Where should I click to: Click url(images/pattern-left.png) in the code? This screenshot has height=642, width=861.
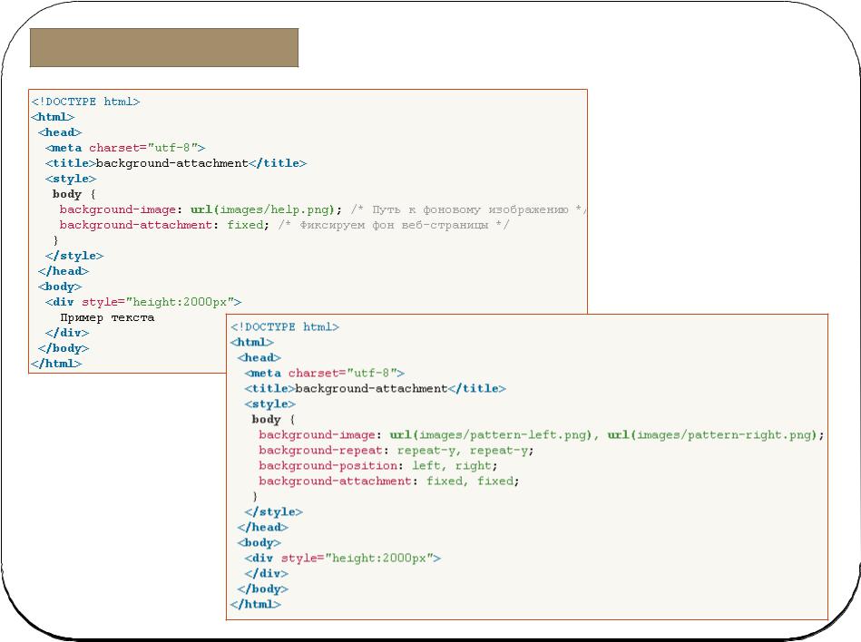click(x=490, y=435)
